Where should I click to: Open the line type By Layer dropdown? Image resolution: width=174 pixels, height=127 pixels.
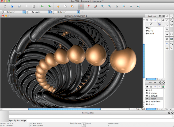point(67,12)
